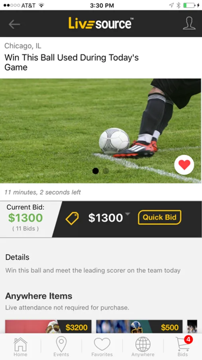
Task: Open the Favorites heart tab
Action: [x=102, y=347]
